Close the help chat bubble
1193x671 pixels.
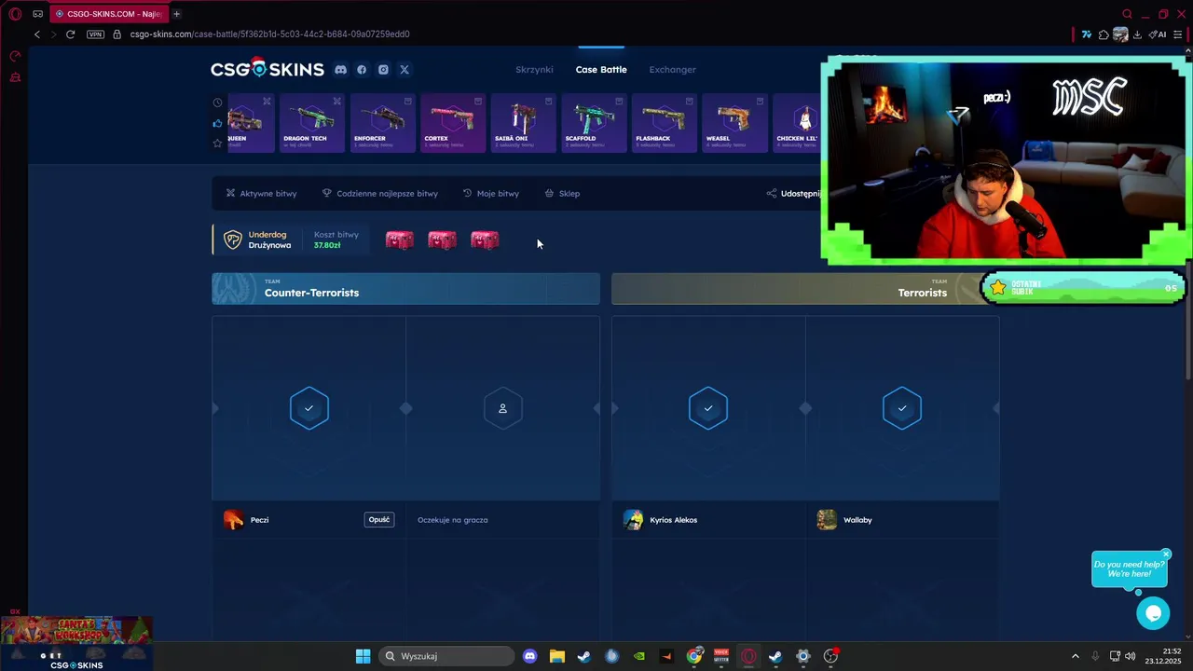[1165, 555]
